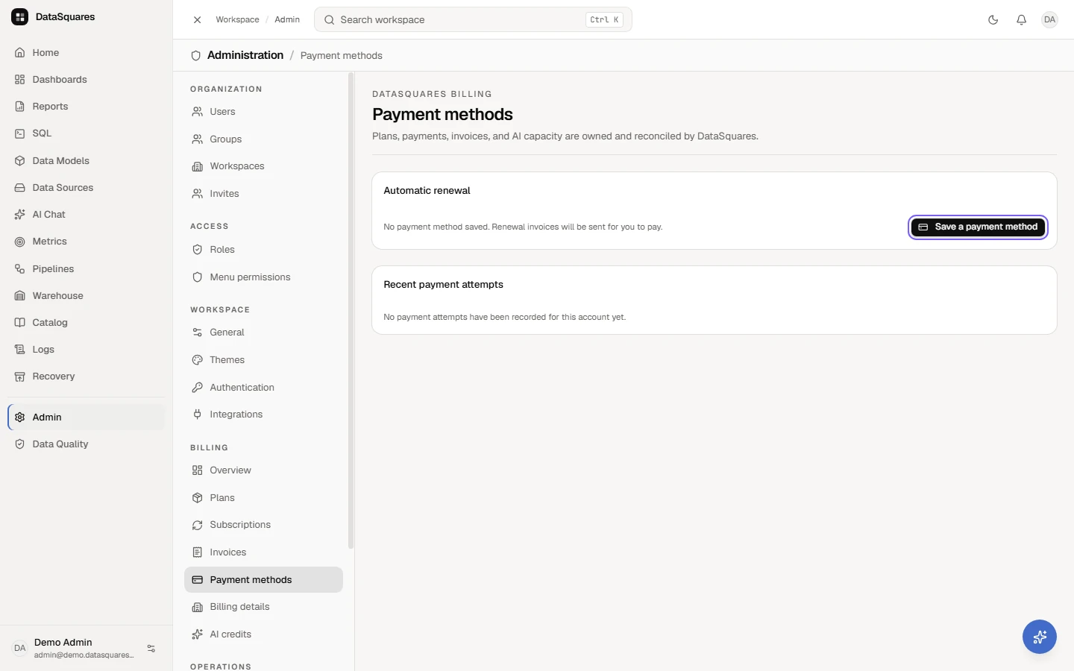Click the Logs icon in the sidebar
The width and height of the screenshot is (1074, 671).
[20, 350]
